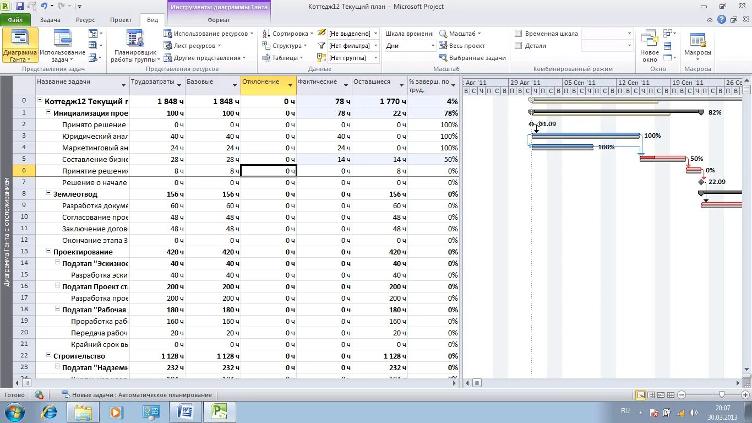Click the Windows Start button
Screen dimensions: 752x423
tap(15, 412)
